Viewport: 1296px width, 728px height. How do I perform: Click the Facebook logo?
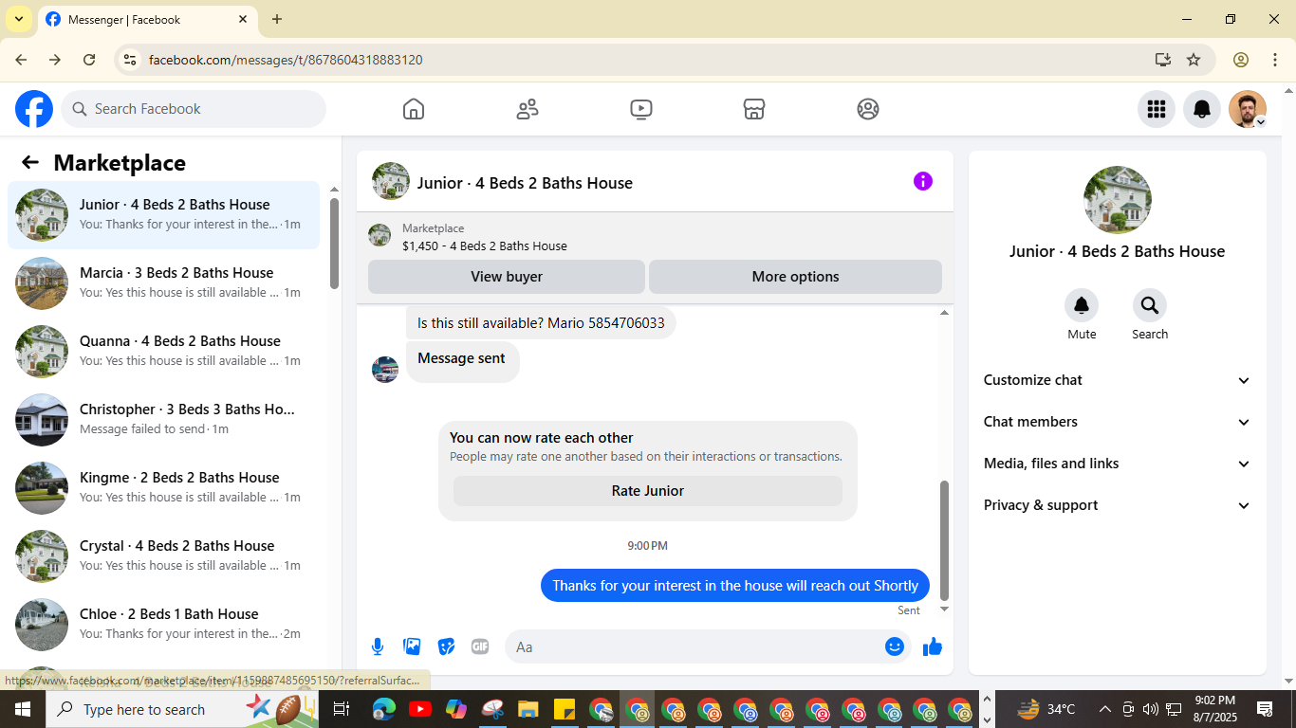34,109
